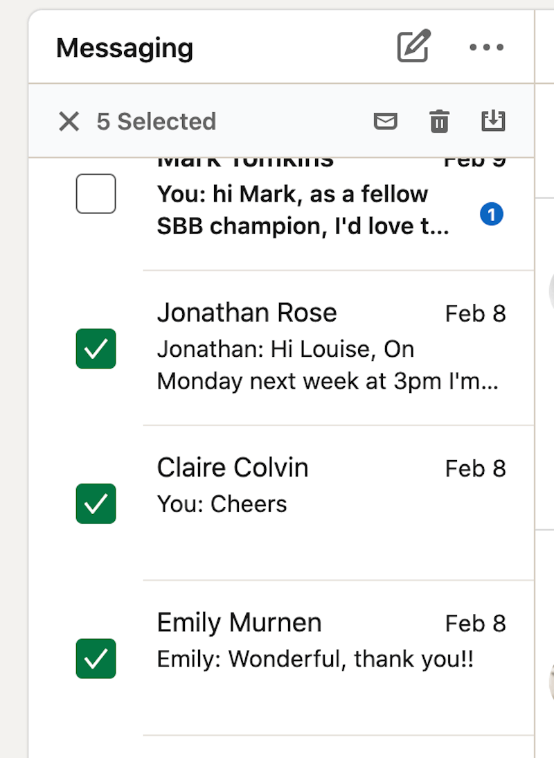Screen dimensions: 554x758
Task: Deselect the Emily Murnen conversation checkbox
Action: 96,659
